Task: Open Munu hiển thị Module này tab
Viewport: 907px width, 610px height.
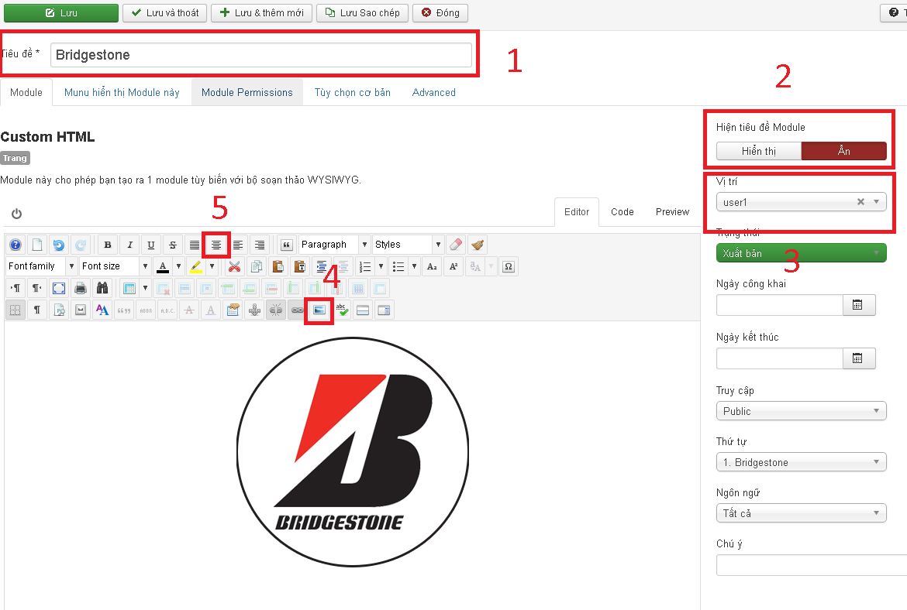Action: (x=122, y=92)
